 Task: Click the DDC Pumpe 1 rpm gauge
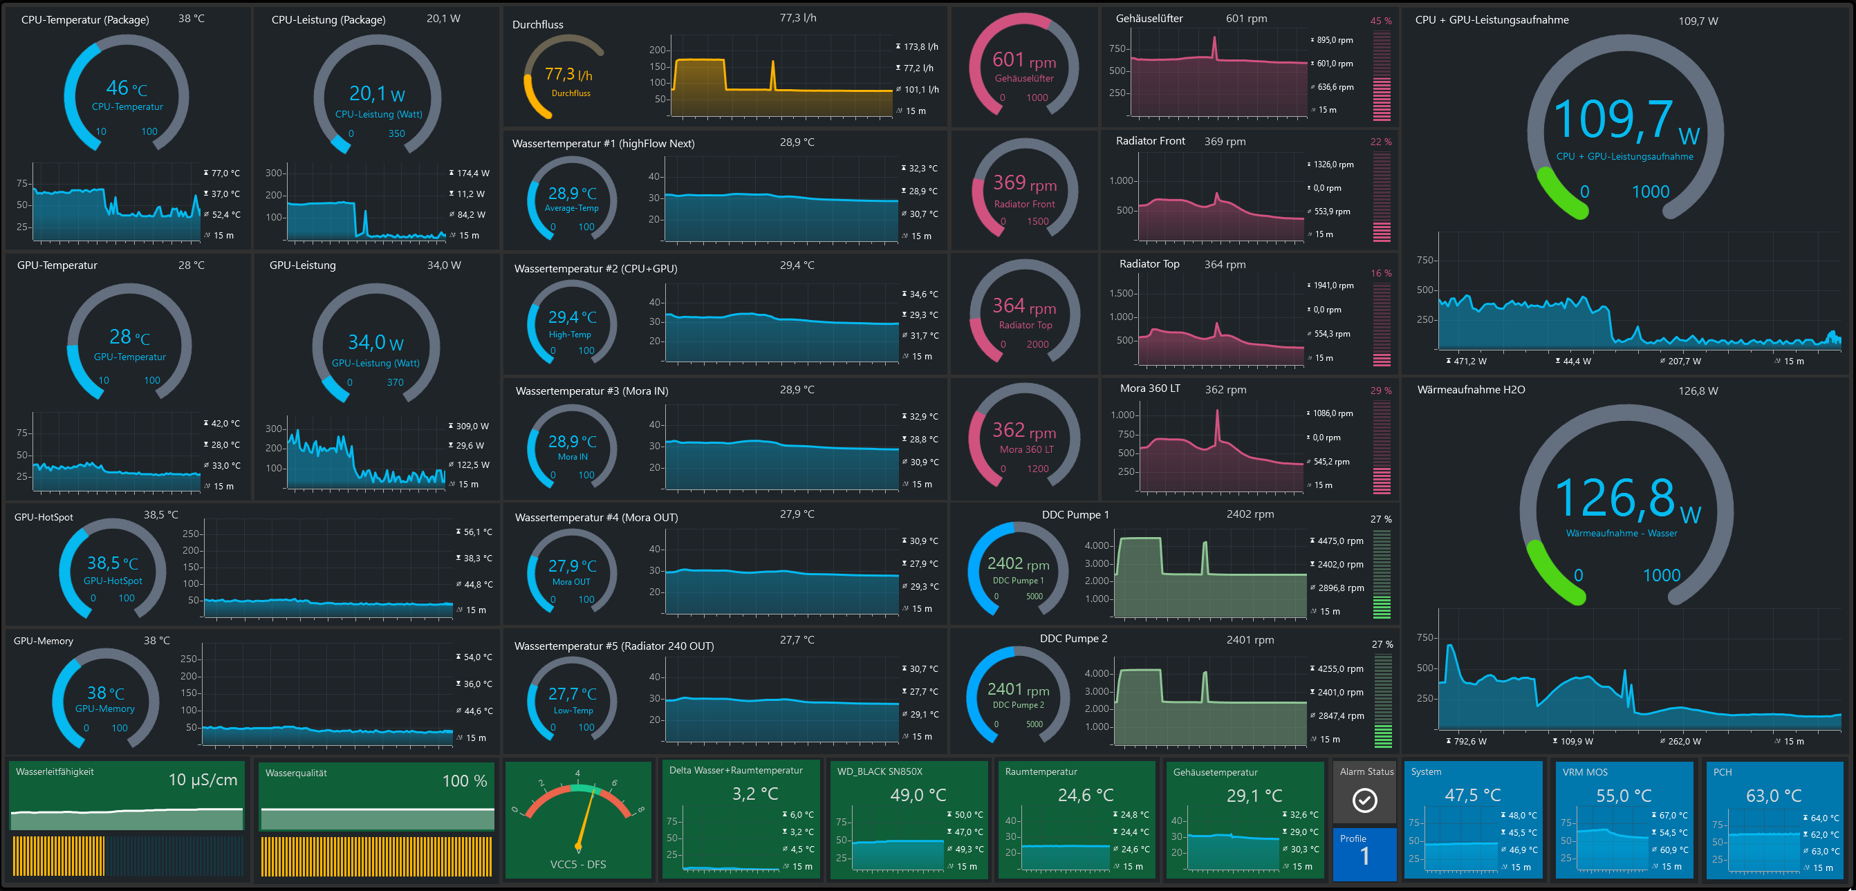tap(1017, 569)
